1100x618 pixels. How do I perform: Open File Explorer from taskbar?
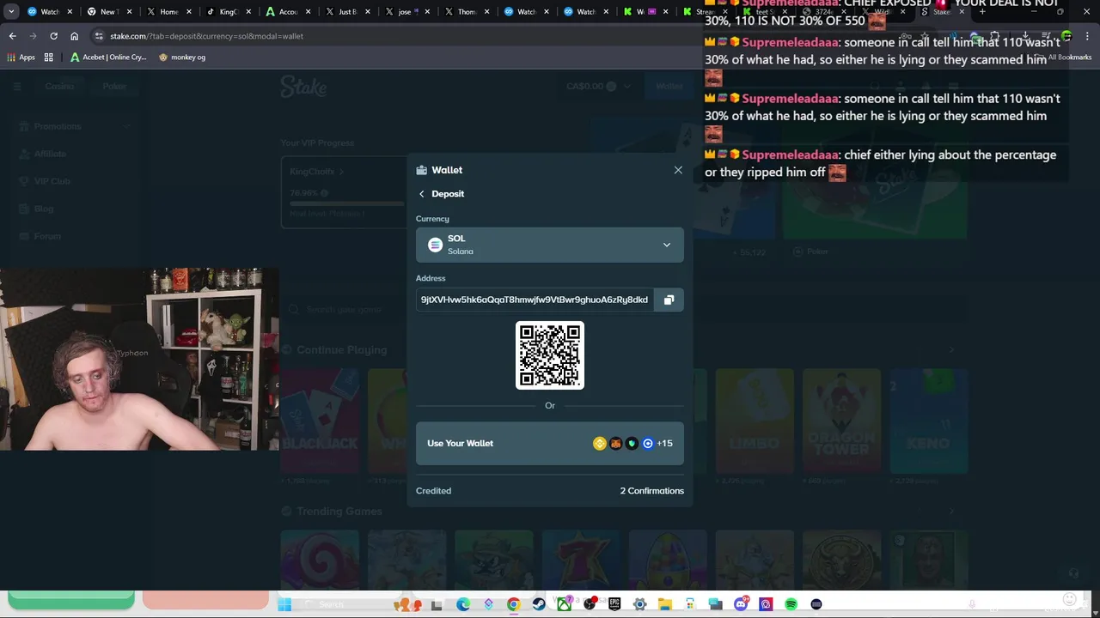[665, 604]
